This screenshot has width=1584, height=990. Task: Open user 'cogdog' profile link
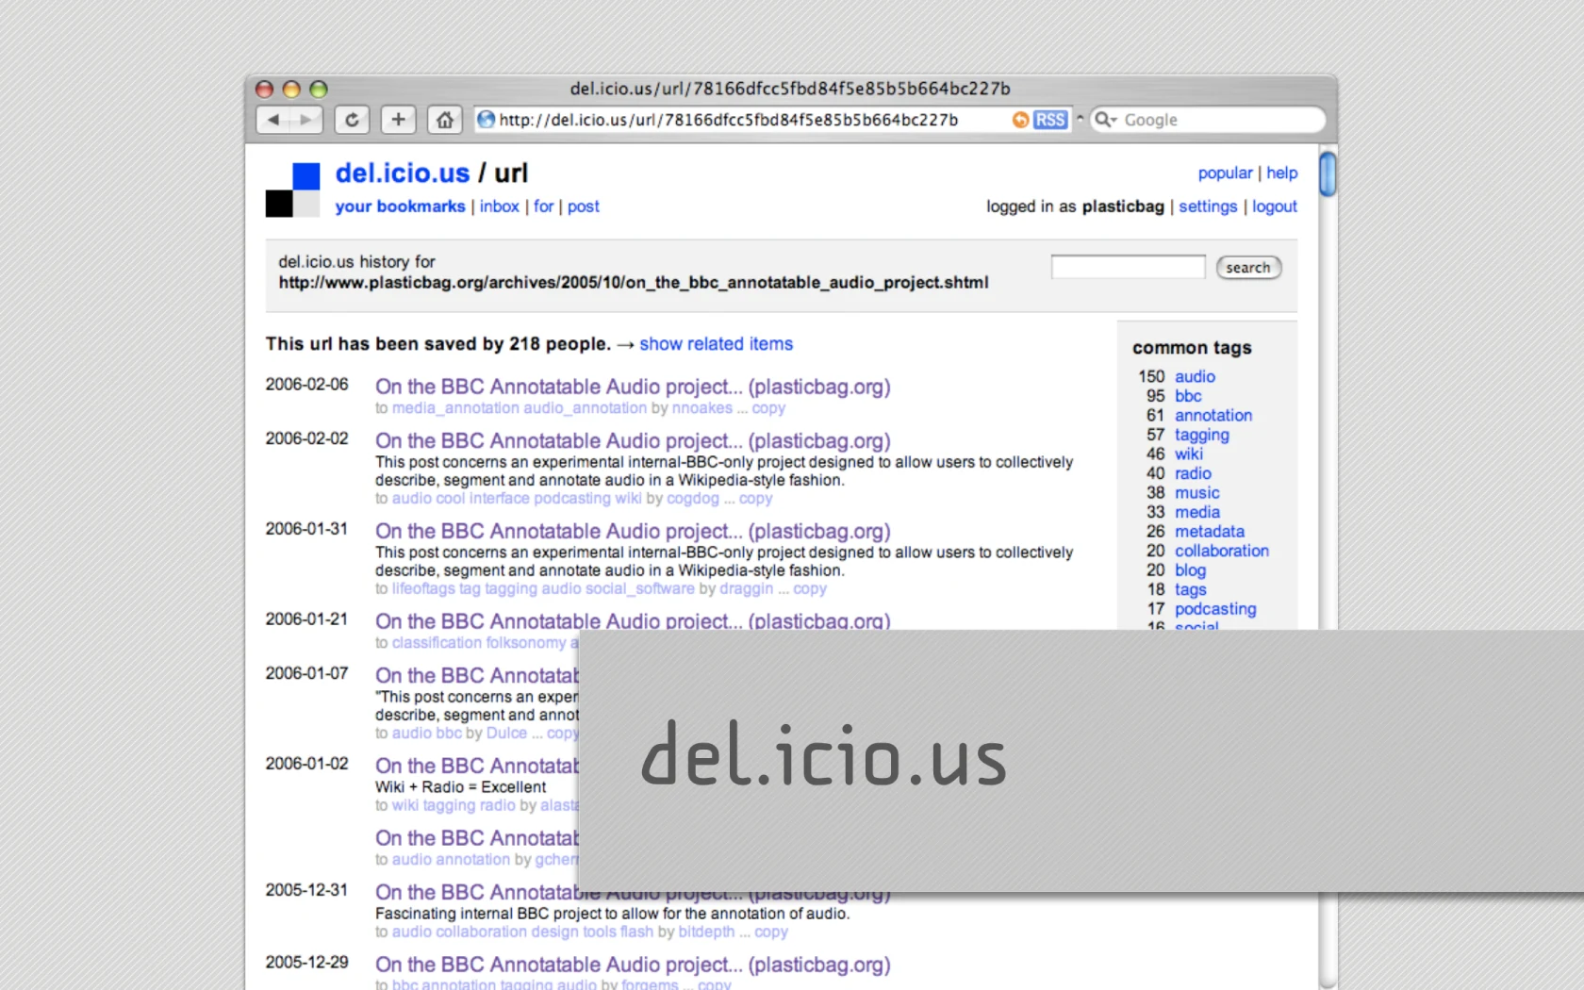click(x=693, y=498)
